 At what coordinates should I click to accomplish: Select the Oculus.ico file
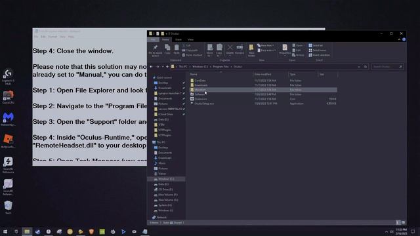200,99
